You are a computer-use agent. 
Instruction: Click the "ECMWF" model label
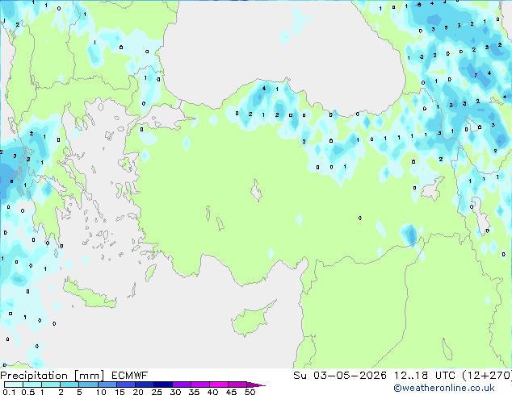point(130,376)
